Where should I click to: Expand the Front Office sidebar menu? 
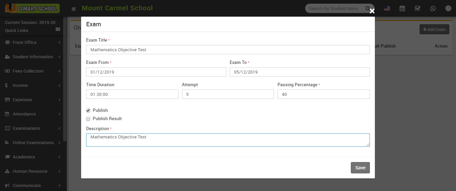[x=25, y=43]
